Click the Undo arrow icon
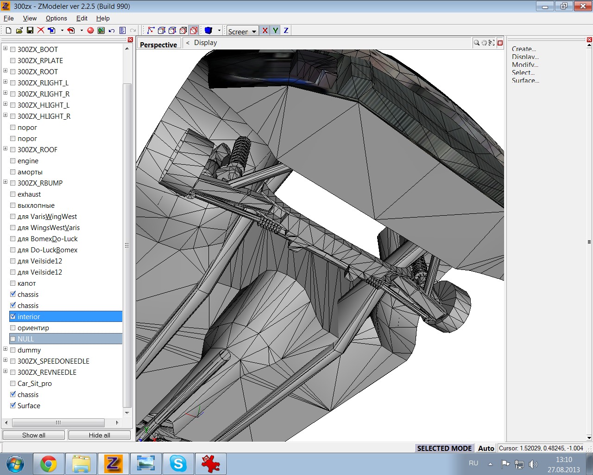The height and width of the screenshot is (475, 593). click(112, 30)
